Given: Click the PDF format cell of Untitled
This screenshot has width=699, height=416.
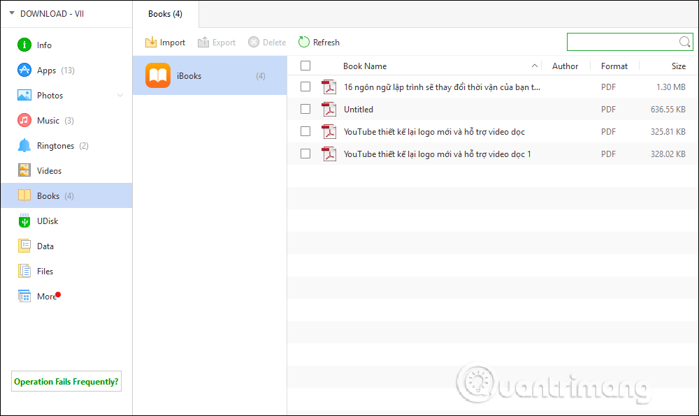Looking at the screenshot, I should (x=608, y=109).
